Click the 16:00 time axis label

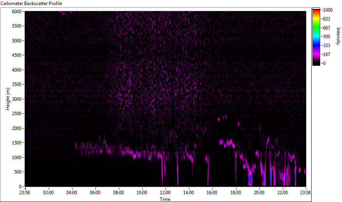[x=212, y=192]
